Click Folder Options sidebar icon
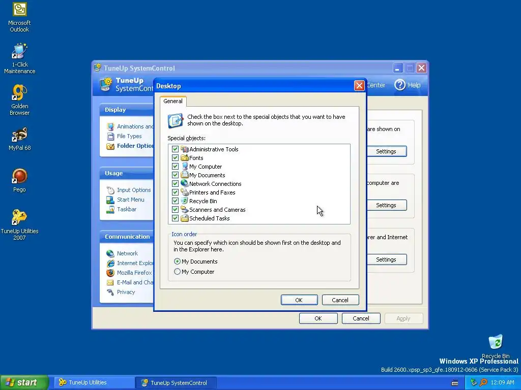 pos(110,146)
